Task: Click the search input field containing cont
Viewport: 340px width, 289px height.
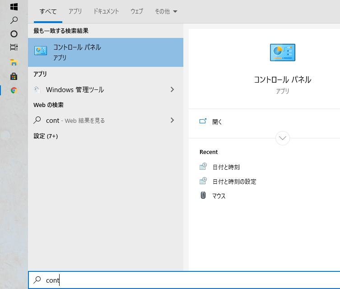Action: 184,280
